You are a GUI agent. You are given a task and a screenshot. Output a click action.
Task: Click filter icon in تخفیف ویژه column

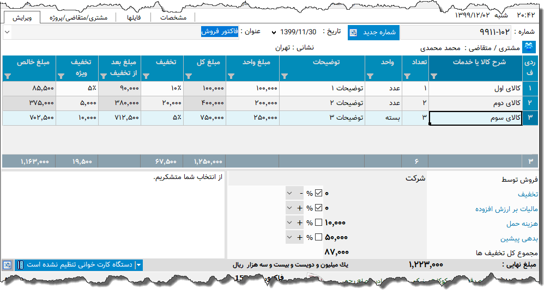pyautogui.click(x=61, y=76)
